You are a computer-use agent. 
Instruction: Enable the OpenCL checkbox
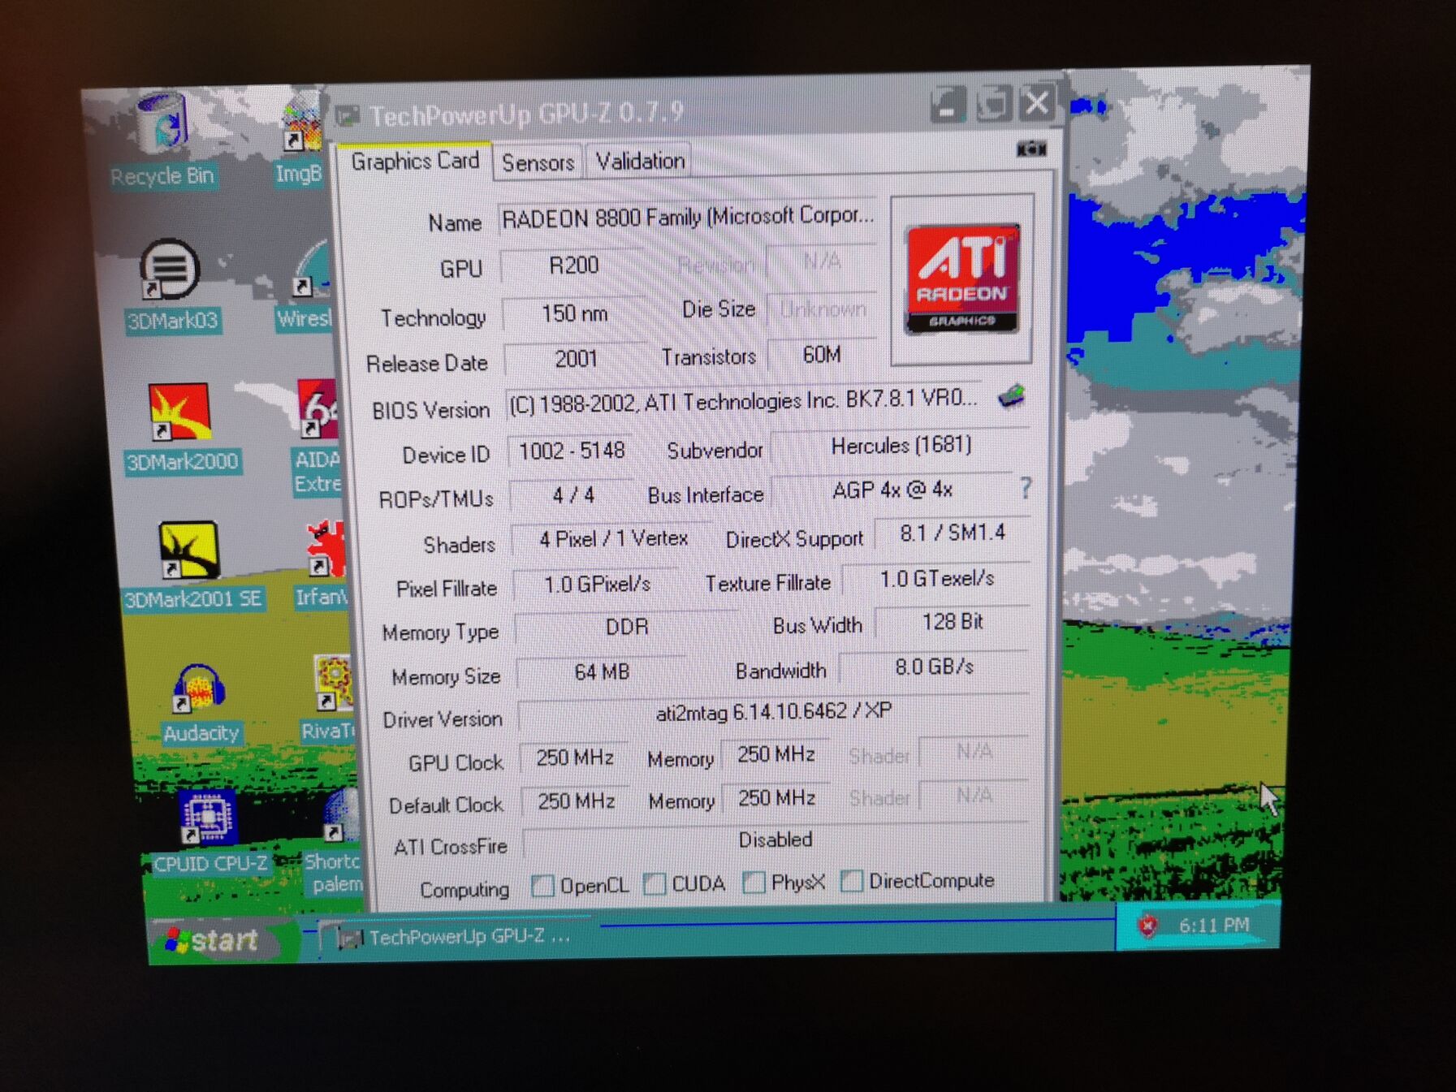542,886
